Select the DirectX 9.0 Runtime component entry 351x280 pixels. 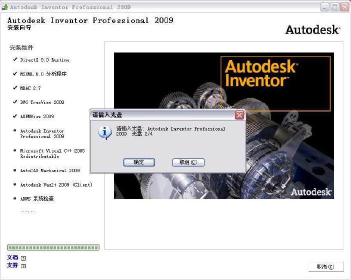pyautogui.click(x=44, y=60)
